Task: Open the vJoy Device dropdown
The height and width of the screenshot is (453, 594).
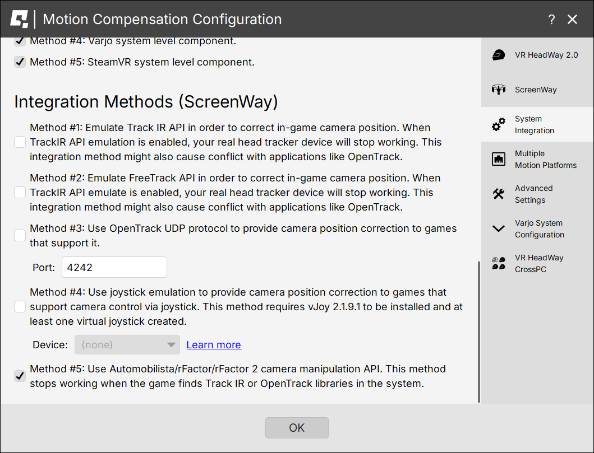Action: pos(127,345)
